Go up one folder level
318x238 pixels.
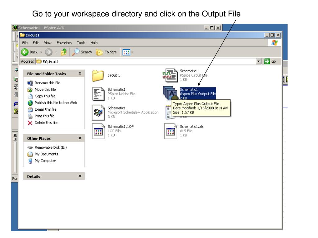point(64,52)
